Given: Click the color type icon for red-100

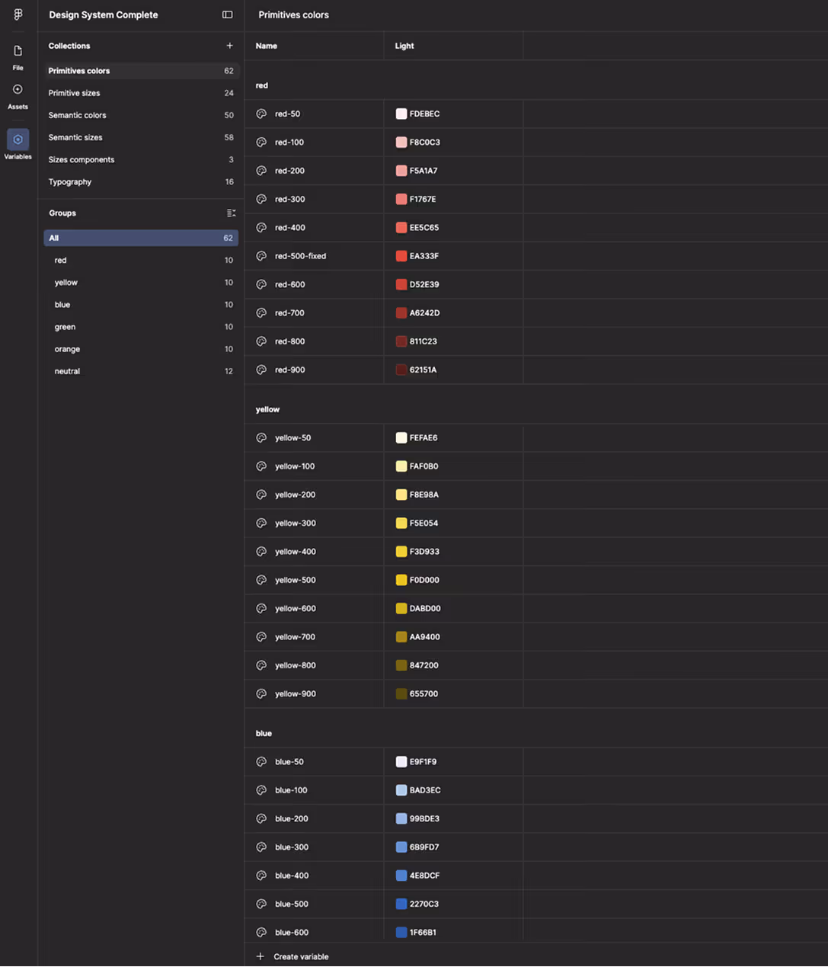Looking at the screenshot, I should [261, 142].
